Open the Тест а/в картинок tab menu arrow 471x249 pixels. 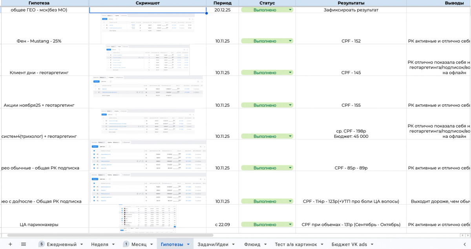pos(322,244)
